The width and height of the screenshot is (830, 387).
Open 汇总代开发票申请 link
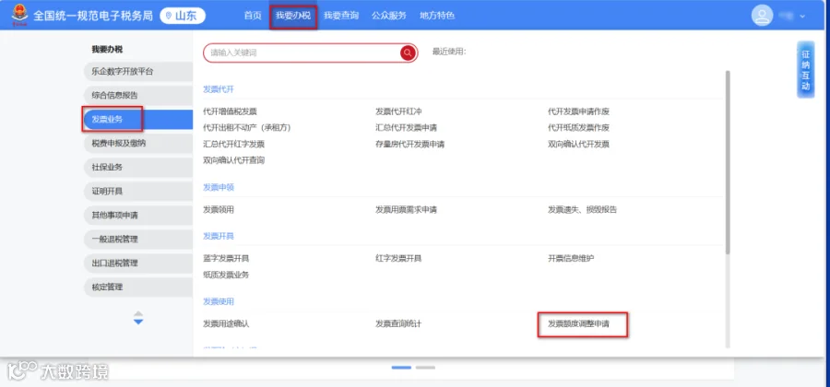coord(406,127)
